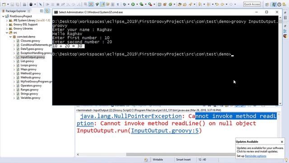Click the Open Type folder icon
This screenshot has height=163, width=289.
point(180,4)
